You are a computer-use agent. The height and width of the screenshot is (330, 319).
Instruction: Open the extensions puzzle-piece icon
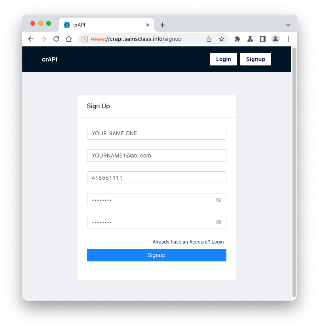(237, 39)
